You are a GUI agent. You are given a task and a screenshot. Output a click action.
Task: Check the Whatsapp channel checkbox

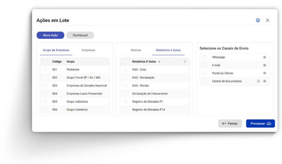point(205,57)
